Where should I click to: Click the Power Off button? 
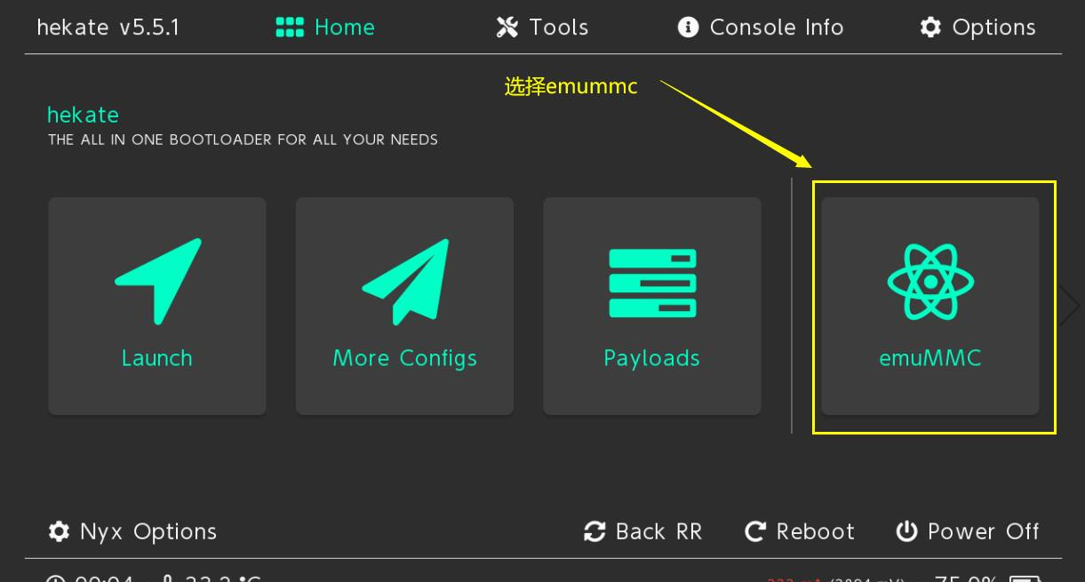[968, 531]
